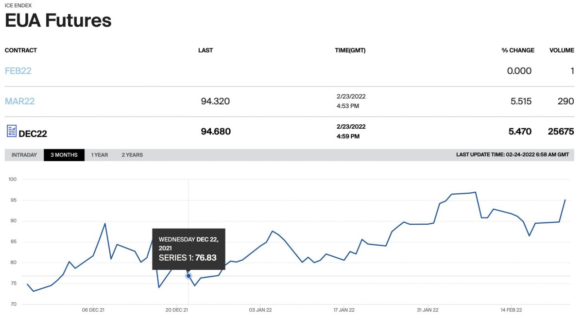Open the MAR22 contract link
Viewport: 583px width, 316px height.
[20, 101]
